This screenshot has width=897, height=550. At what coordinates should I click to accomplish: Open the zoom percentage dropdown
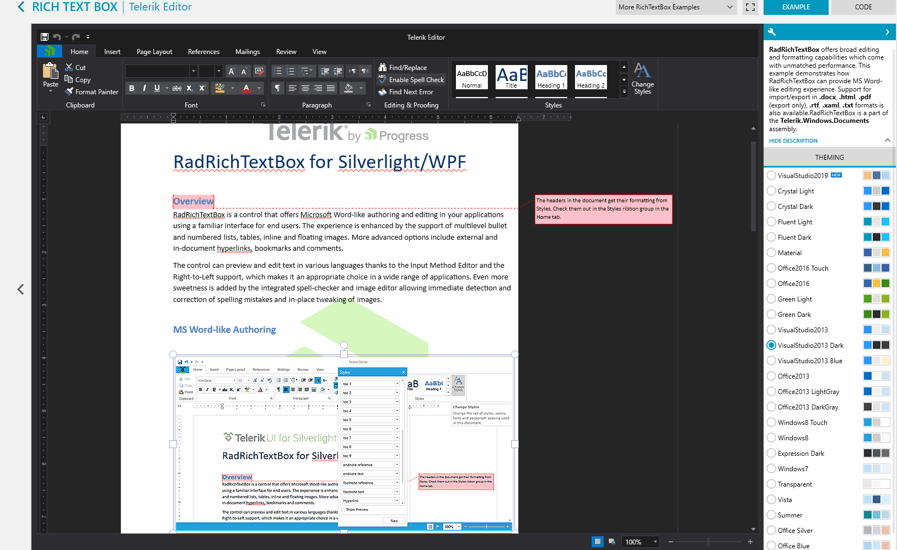pyautogui.click(x=656, y=542)
